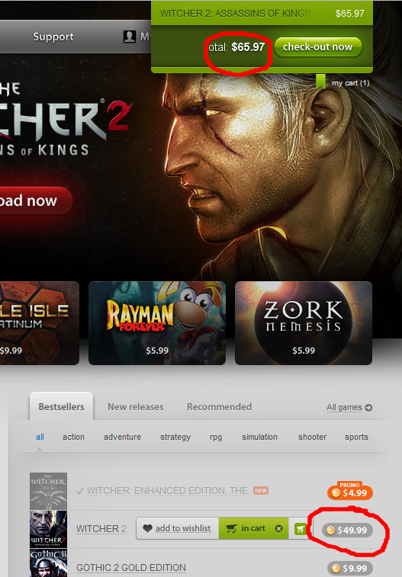
Task: Click the check-out now button
Action: (318, 46)
